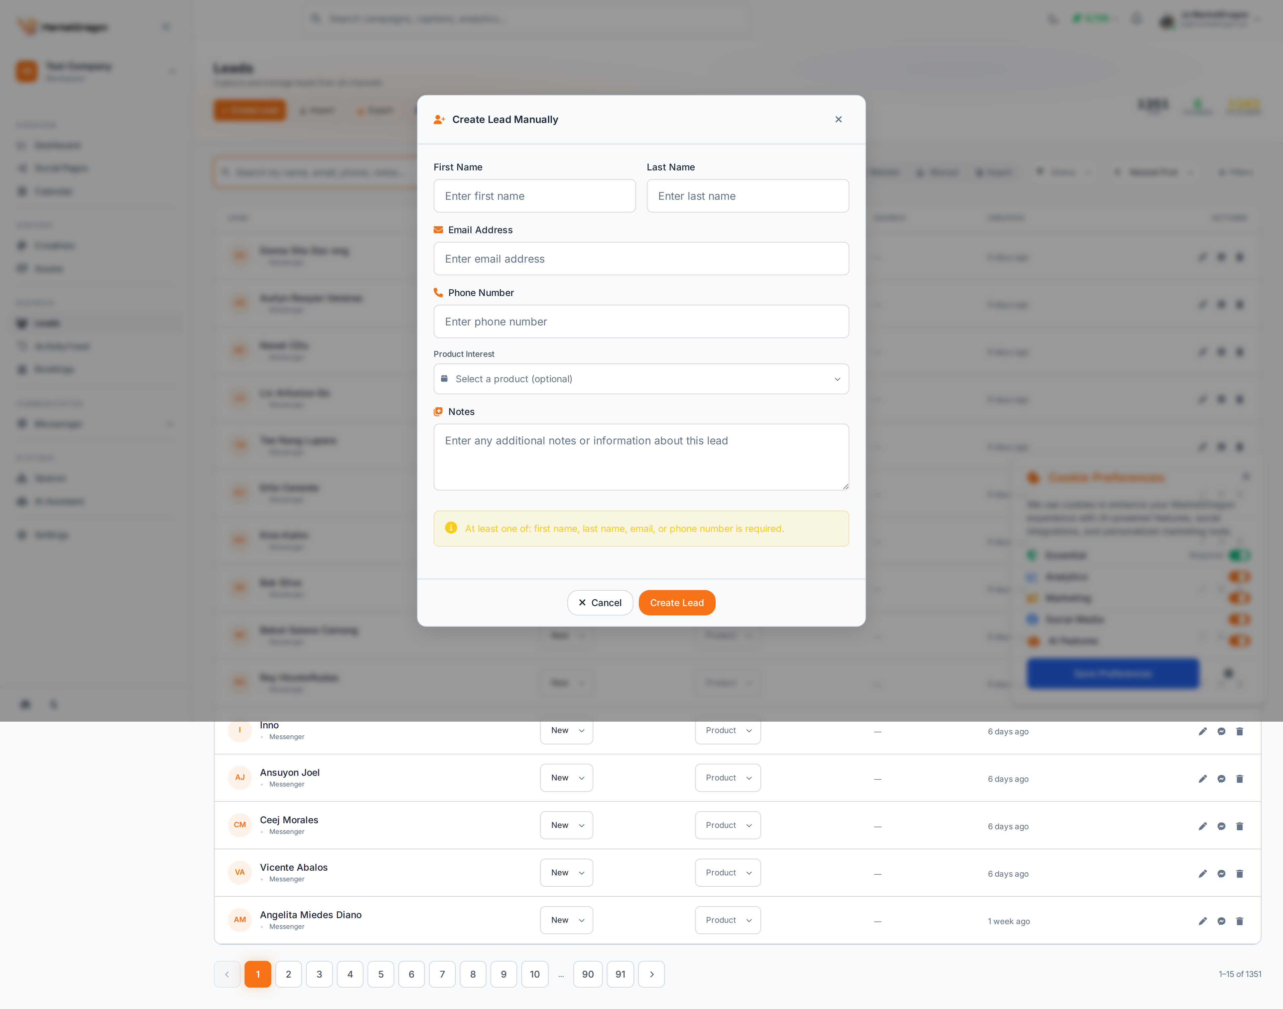This screenshot has width=1283, height=1009.
Task: Focus the Email Address input field
Action: [x=641, y=259]
